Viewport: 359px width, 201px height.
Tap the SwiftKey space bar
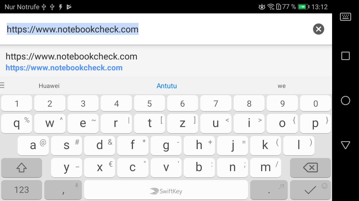166,190
